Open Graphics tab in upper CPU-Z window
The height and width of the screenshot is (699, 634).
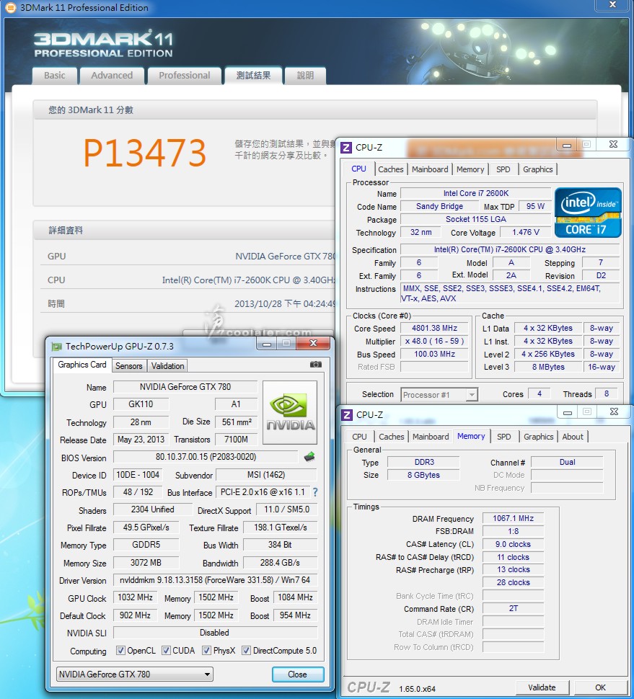click(537, 169)
